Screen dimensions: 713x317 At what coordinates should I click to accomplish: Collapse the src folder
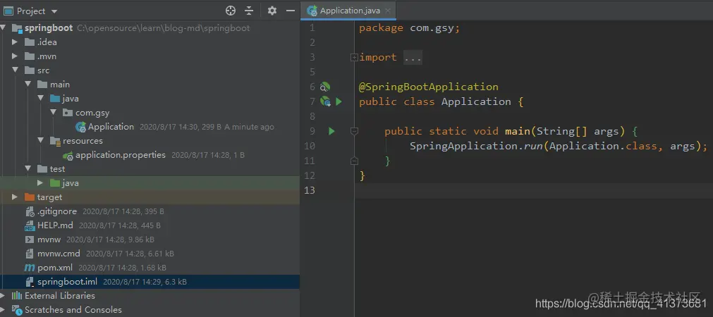point(15,70)
